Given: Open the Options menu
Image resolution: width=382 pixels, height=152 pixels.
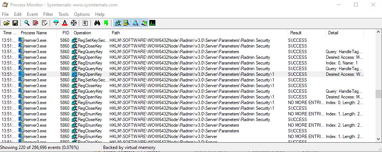Looking at the screenshot, I should [82, 14].
